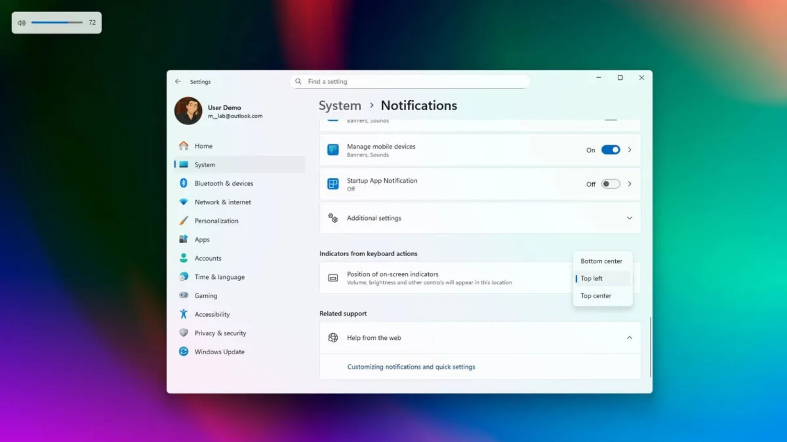Go to Time & language settings
This screenshot has height=442, width=787.
click(219, 277)
